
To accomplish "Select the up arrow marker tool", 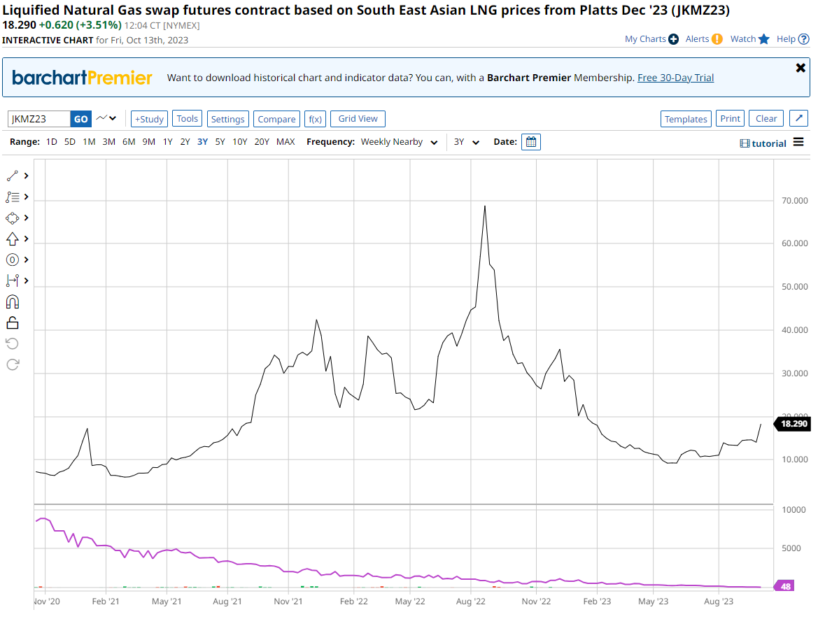I will pyautogui.click(x=13, y=239).
